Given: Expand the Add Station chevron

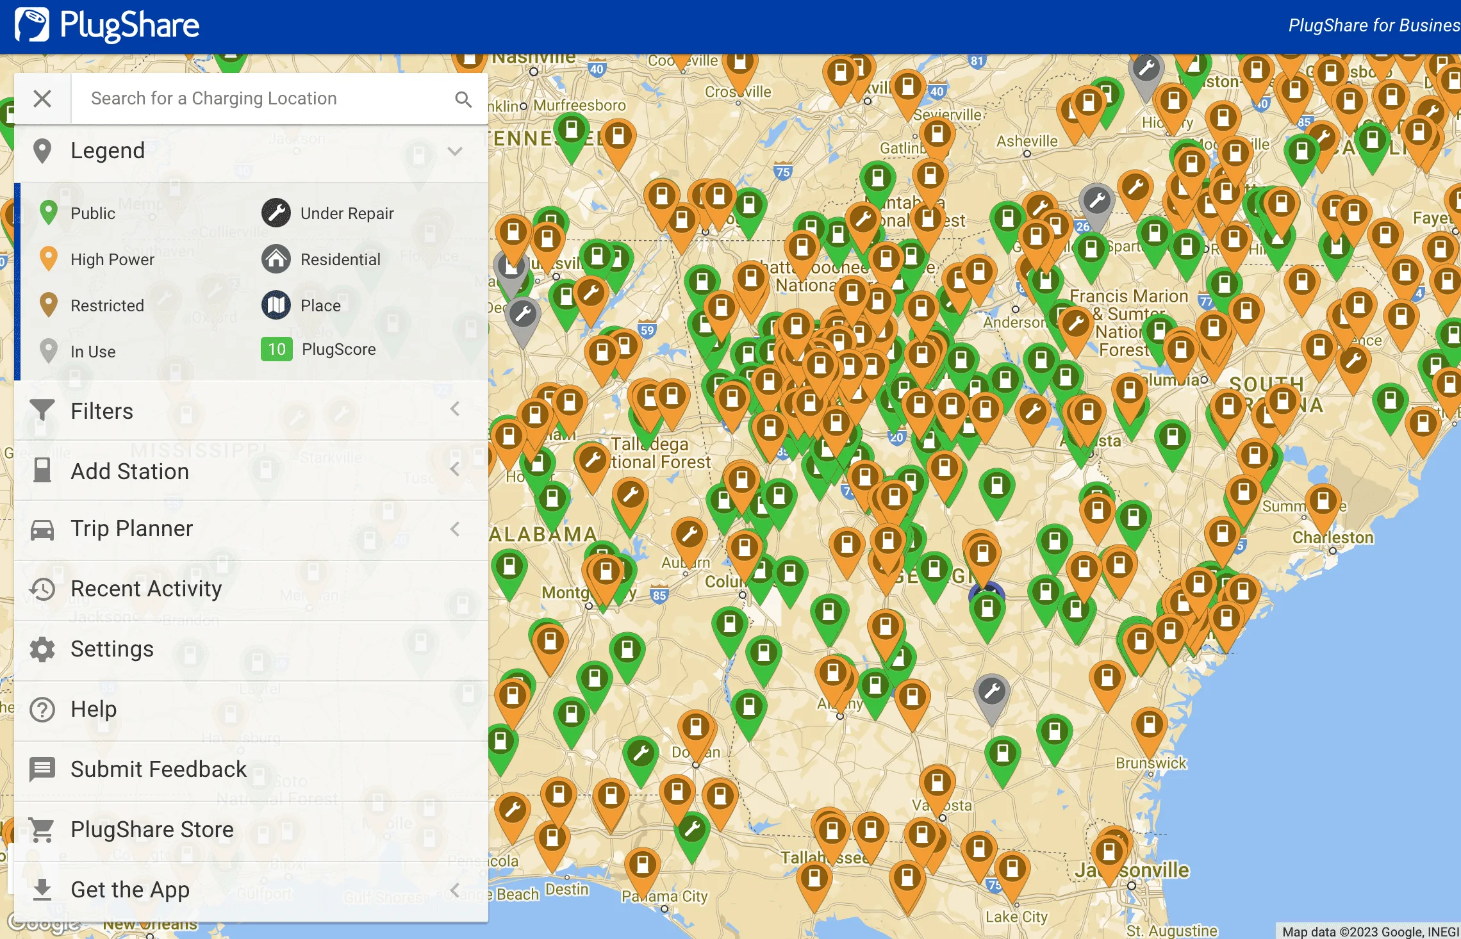Looking at the screenshot, I should [x=455, y=469].
